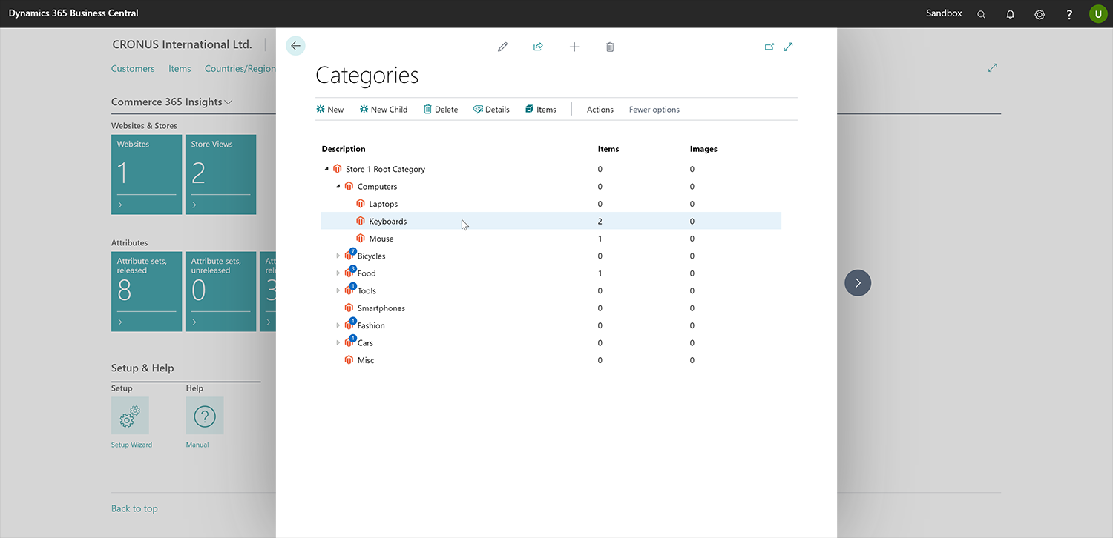Viewport: 1113px width, 538px height.
Task: Expand dialog to full width icon
Action: pos(789,47)
